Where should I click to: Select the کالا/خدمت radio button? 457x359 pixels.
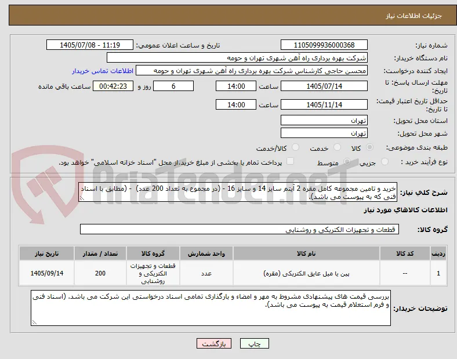296,147
